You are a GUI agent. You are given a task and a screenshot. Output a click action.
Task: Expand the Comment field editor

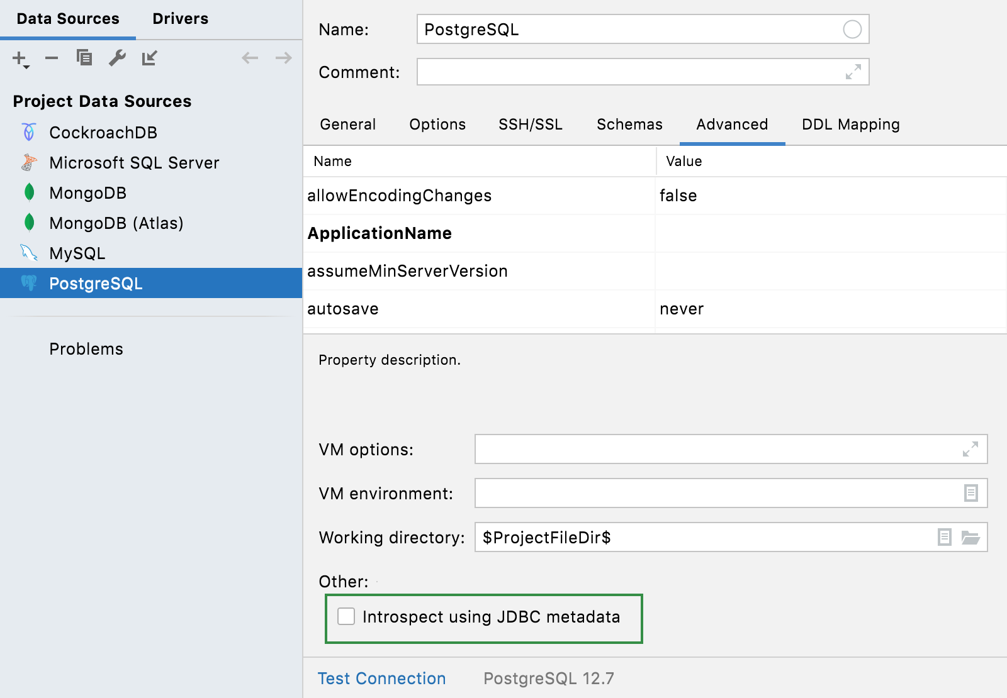tap(853, 72)
